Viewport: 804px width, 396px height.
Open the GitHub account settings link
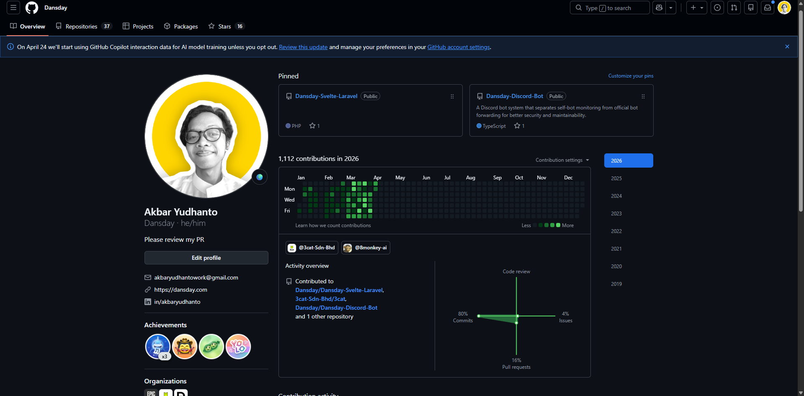click(x=459, y=47)
